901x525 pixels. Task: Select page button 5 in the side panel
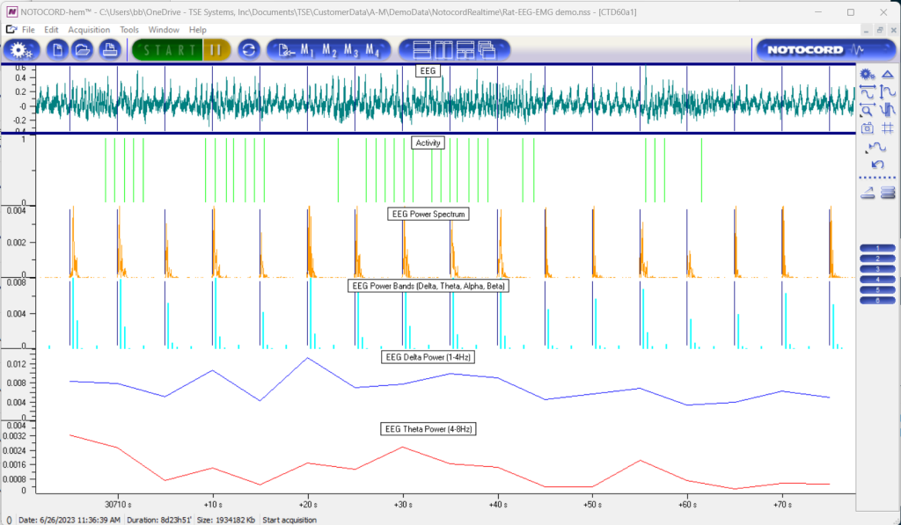click(x=877, y=289)
